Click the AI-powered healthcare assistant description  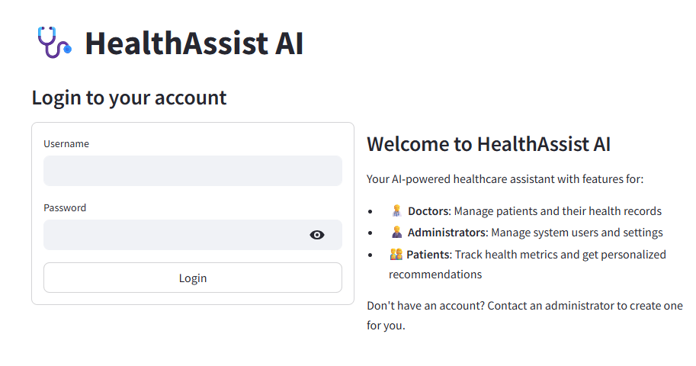point(505,179)
